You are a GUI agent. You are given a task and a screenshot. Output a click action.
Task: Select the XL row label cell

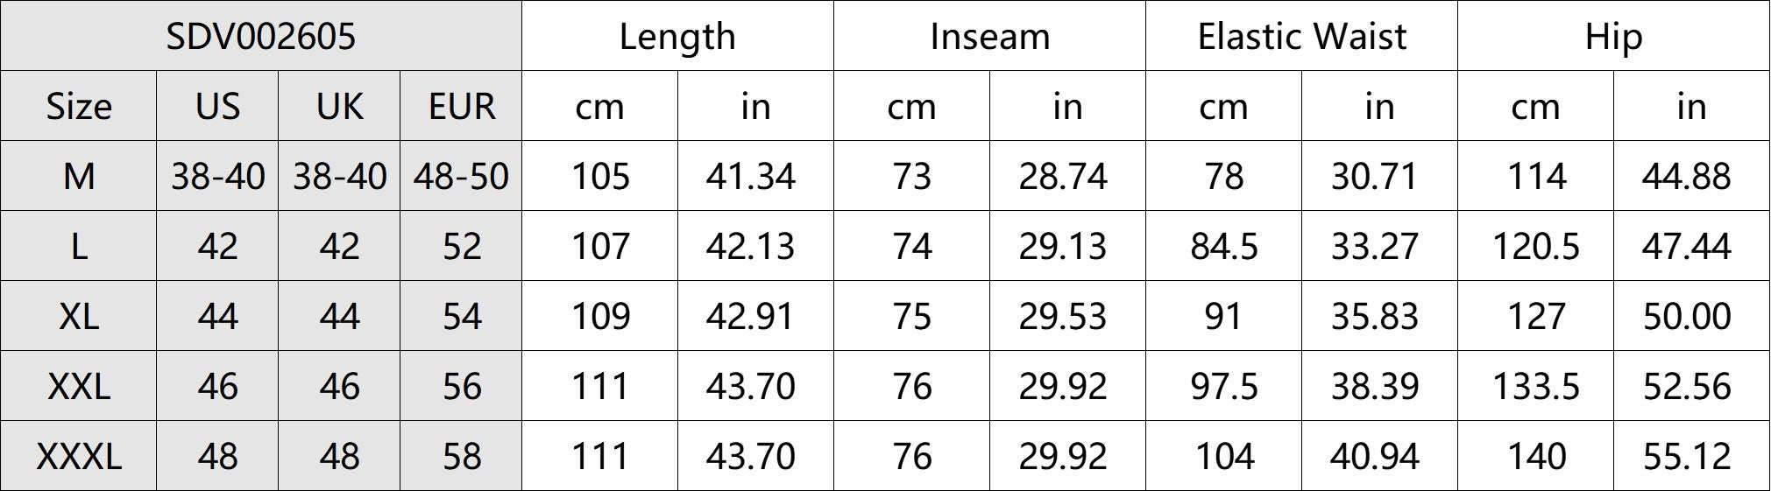click(79, 316)
